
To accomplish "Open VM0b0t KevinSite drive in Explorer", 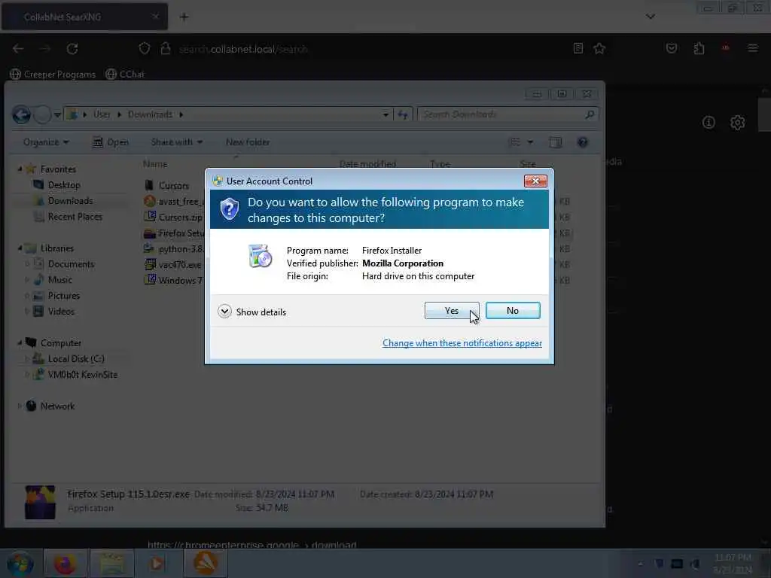I will (82, 375).
